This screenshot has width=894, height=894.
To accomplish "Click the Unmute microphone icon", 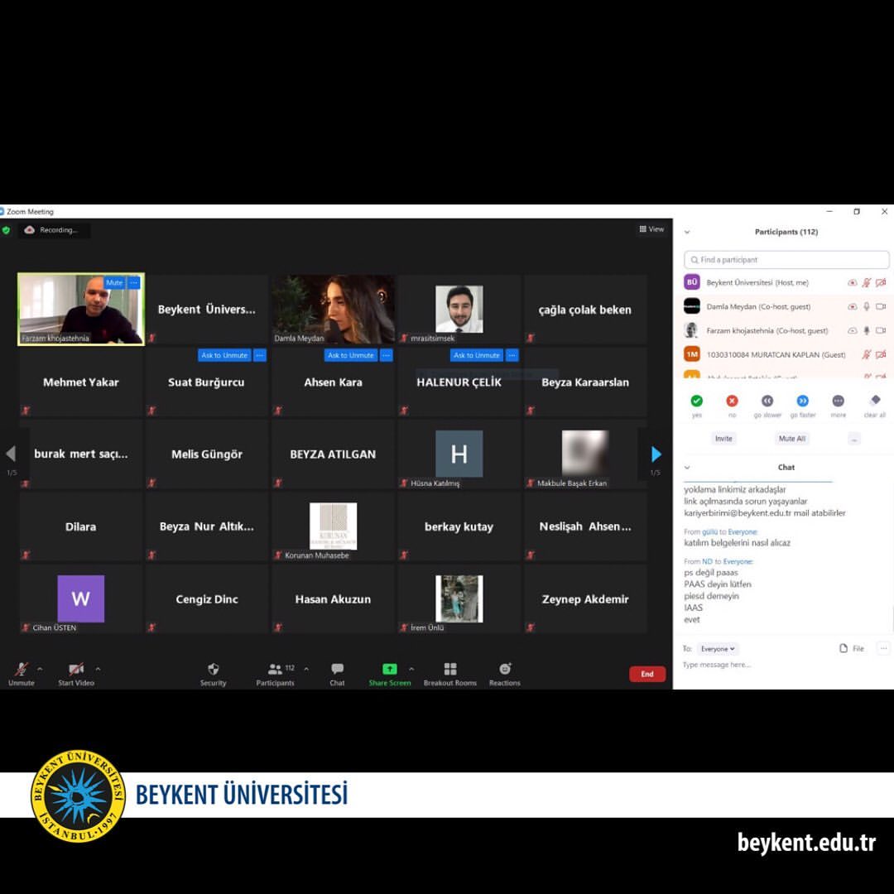I will point(22,669).
